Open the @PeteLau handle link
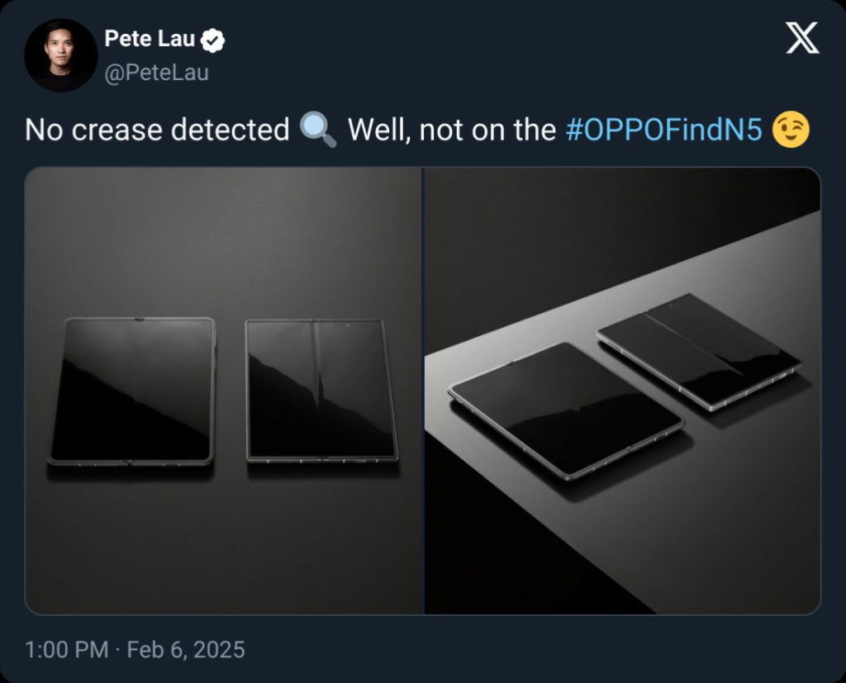Image resolution: width=846 pixels, height=683 pixels. tap(156, 73)
